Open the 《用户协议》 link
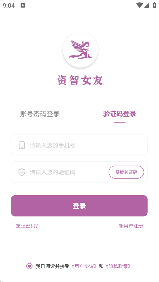159x282 pixels. (x=84, y=266)
